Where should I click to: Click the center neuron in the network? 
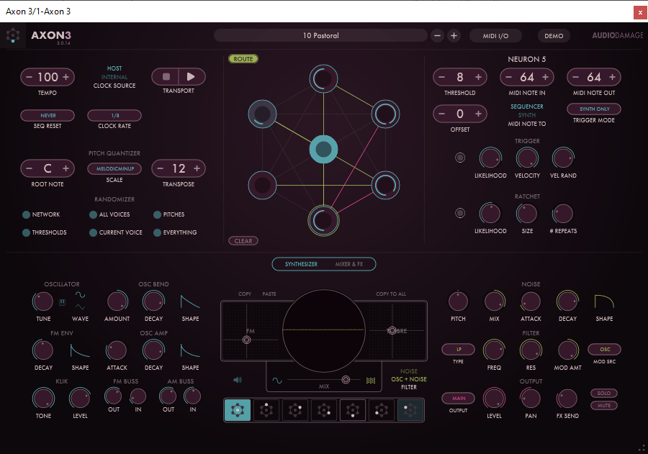point(324,150)
